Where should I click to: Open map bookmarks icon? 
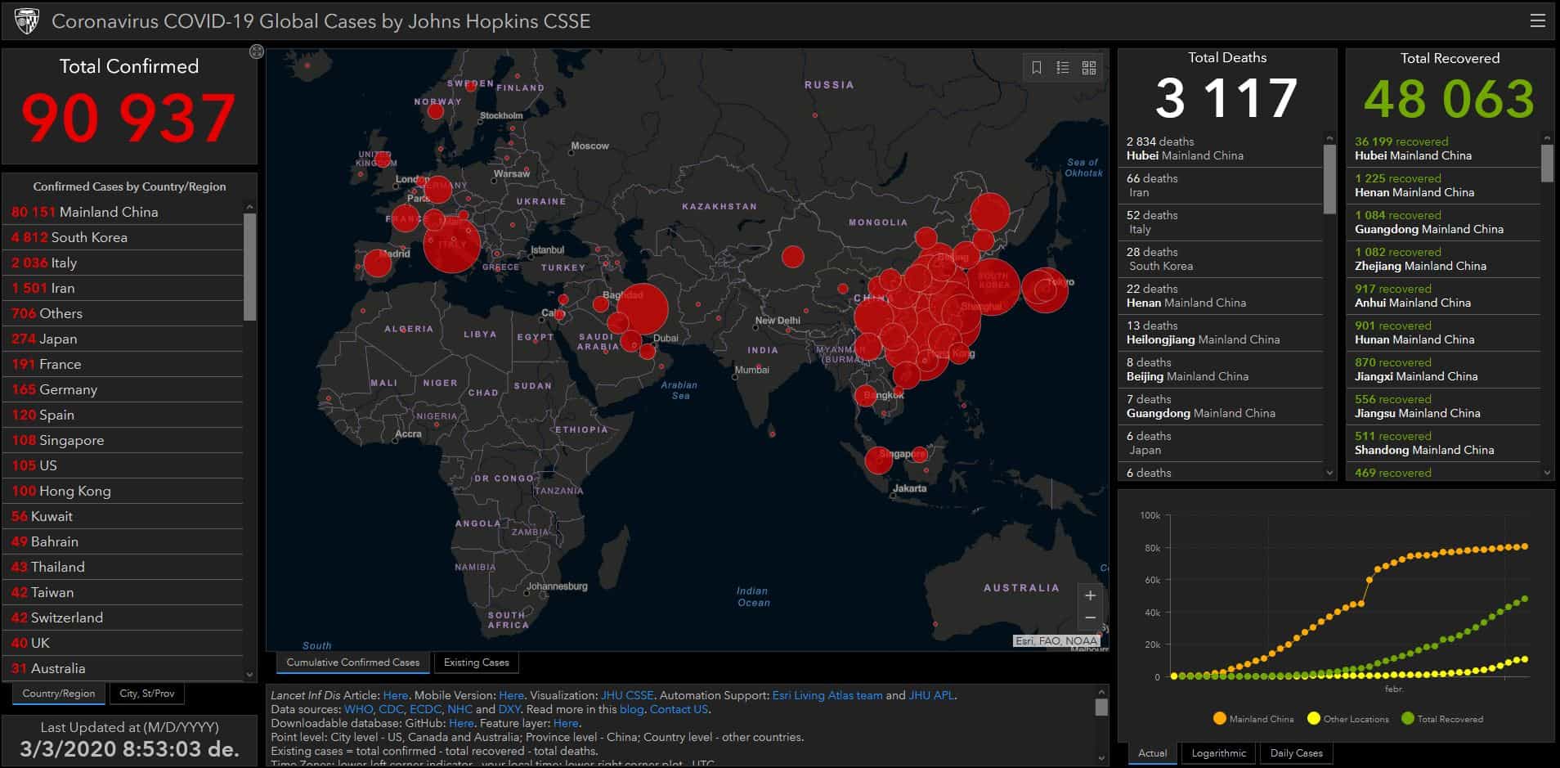click(1037, 68)
